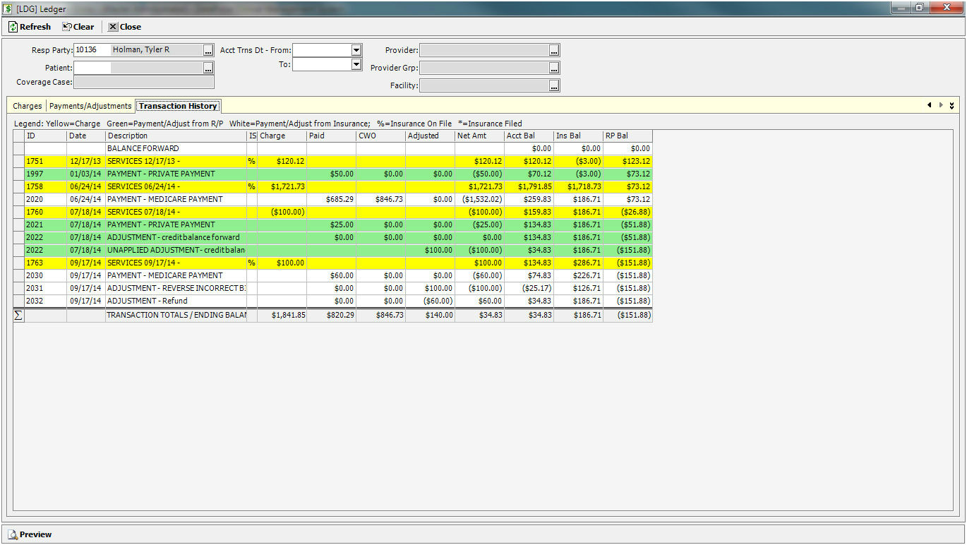
Task: Open Resp Party lookup ellipsis button
Action: pyautogui.click(x=208, y=51)
